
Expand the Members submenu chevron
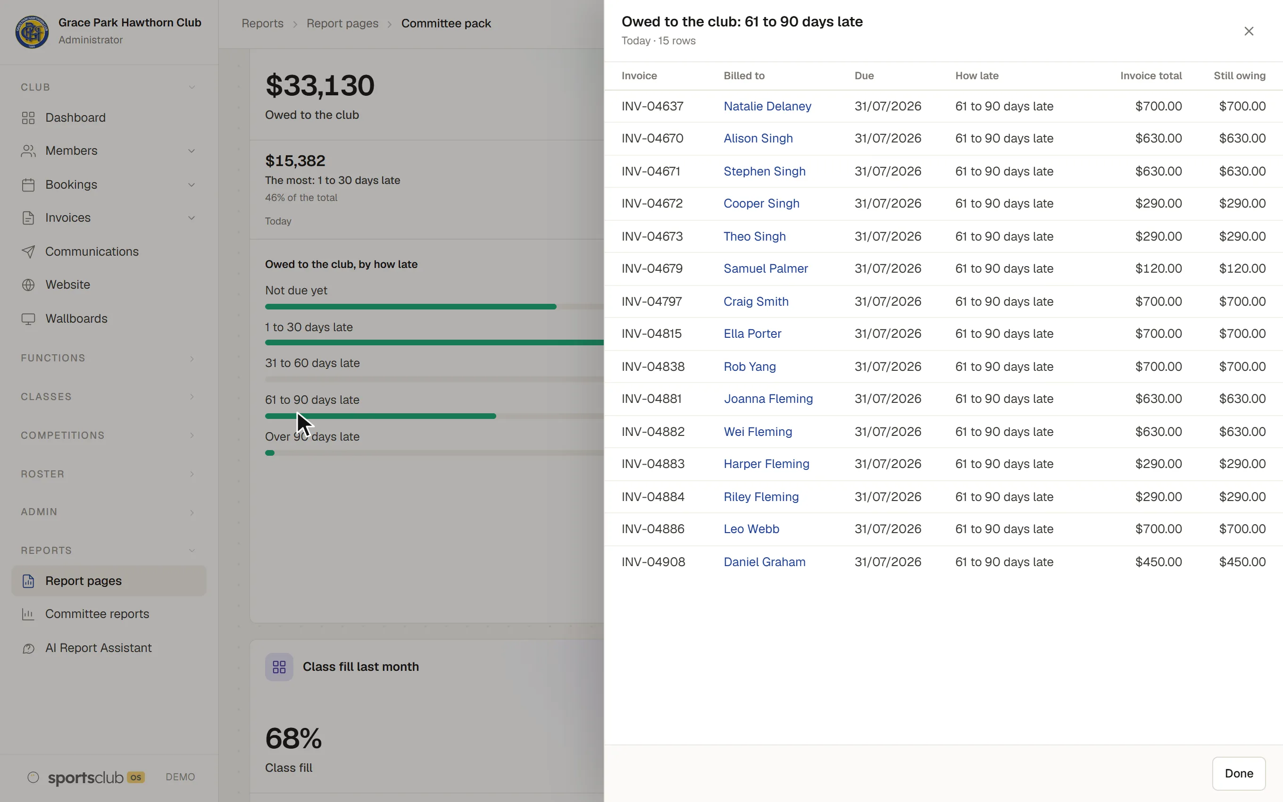tap(192, 151)
